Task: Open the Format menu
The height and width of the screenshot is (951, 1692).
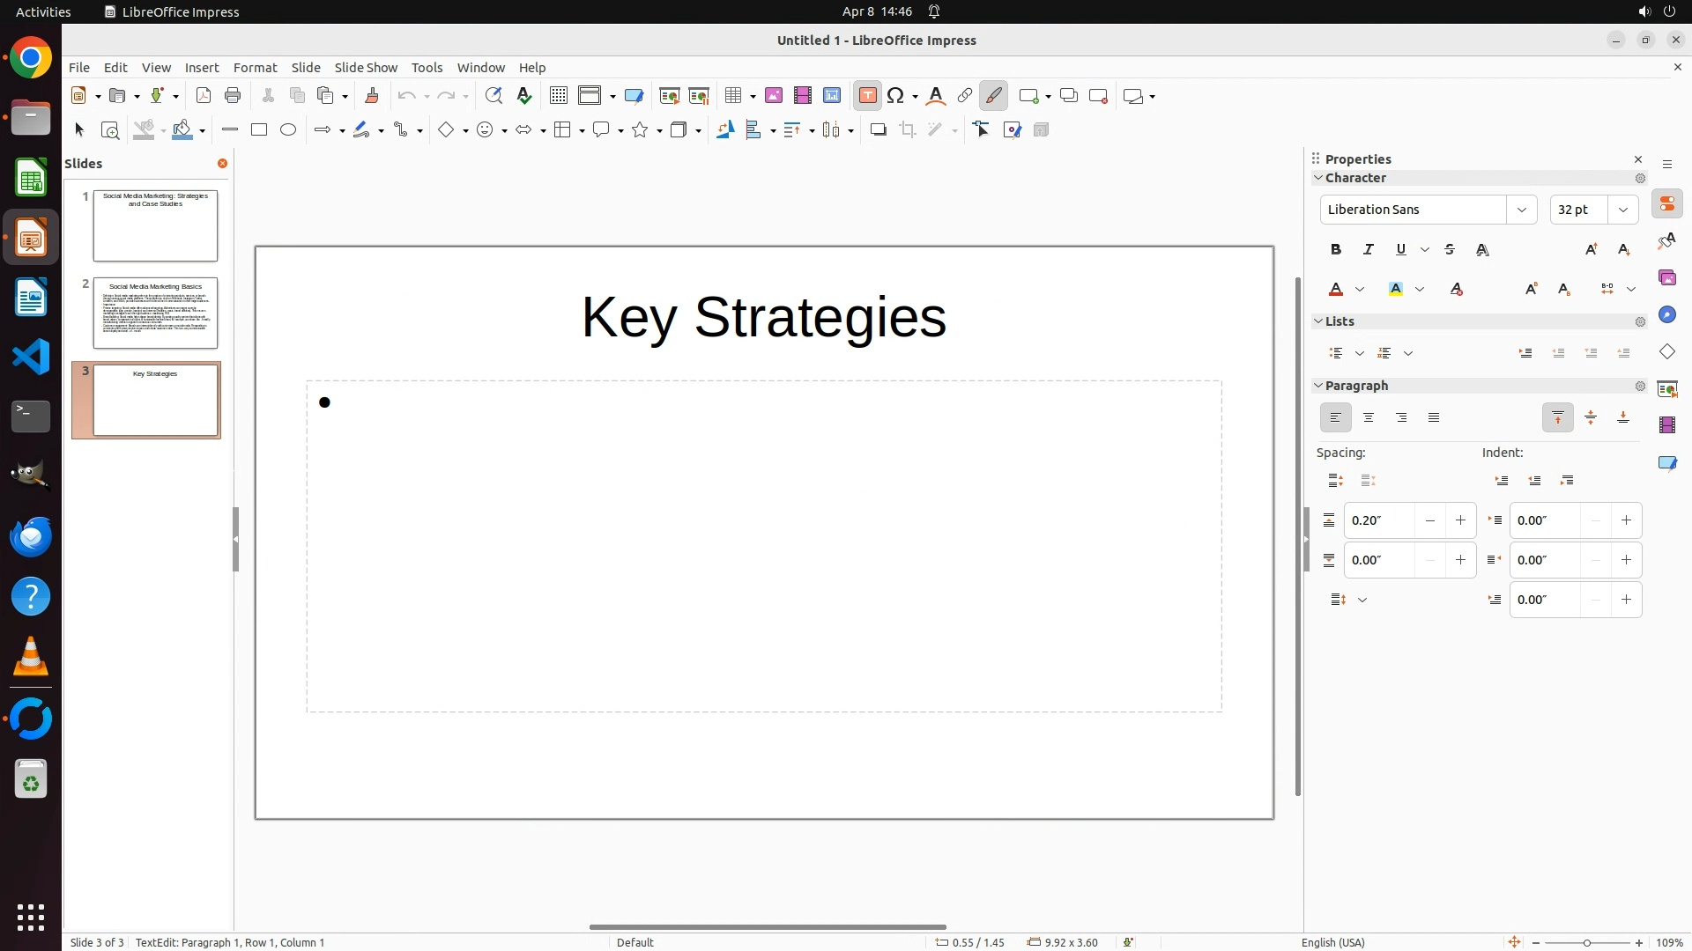Action: pyautogui.click(x=255, y=68)
